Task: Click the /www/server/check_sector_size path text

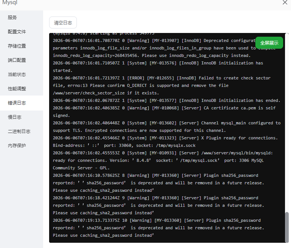Action: (x=89, y=93)
